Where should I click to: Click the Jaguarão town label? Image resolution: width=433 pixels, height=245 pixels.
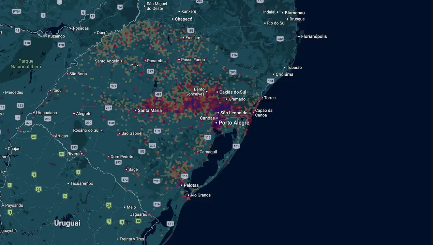138,214
